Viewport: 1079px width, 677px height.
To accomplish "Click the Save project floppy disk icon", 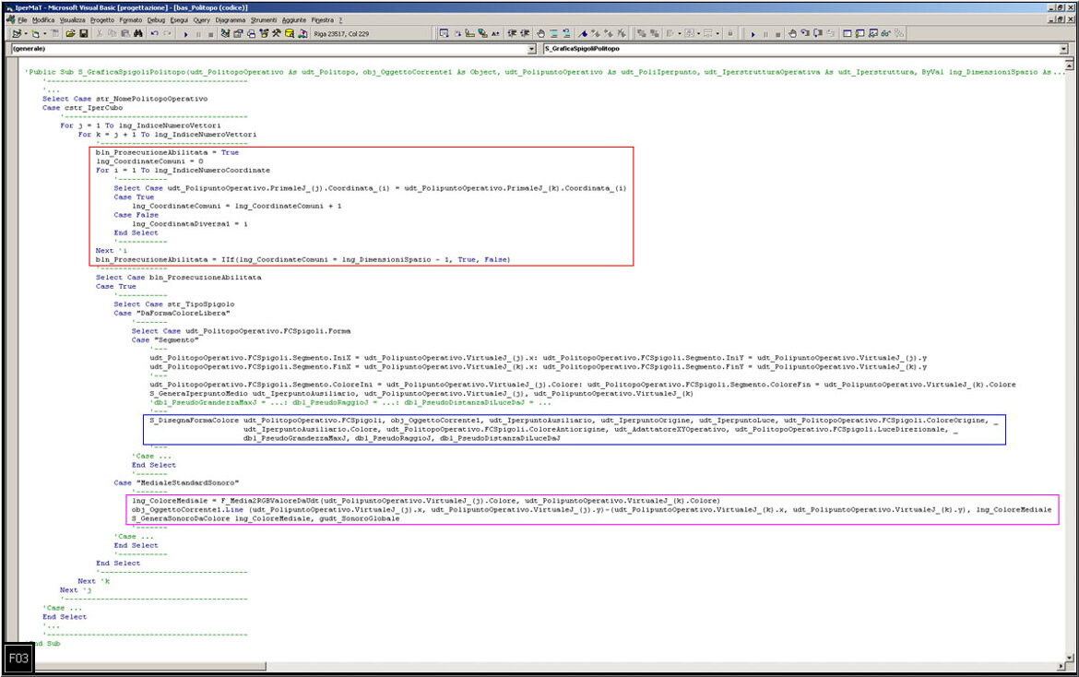I will (x=84, y=33).
